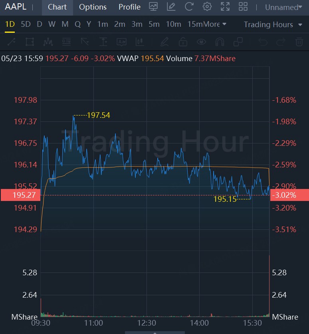Click the 197.54 high price label

coord(99,115)
